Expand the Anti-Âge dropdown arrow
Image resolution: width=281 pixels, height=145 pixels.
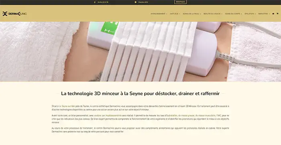[x=179, y=14]
